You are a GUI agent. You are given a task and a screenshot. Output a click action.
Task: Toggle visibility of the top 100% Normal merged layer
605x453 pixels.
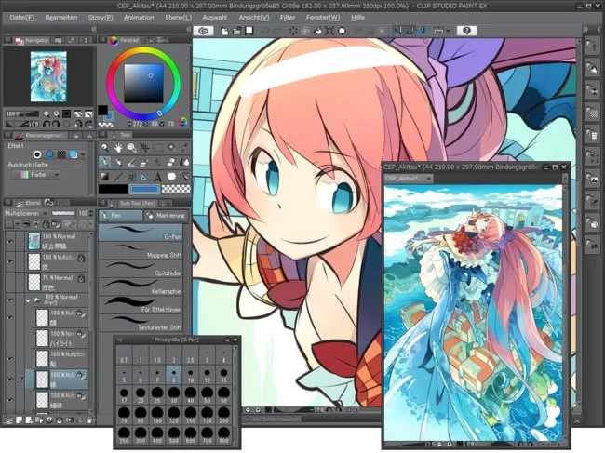point(10,241)
